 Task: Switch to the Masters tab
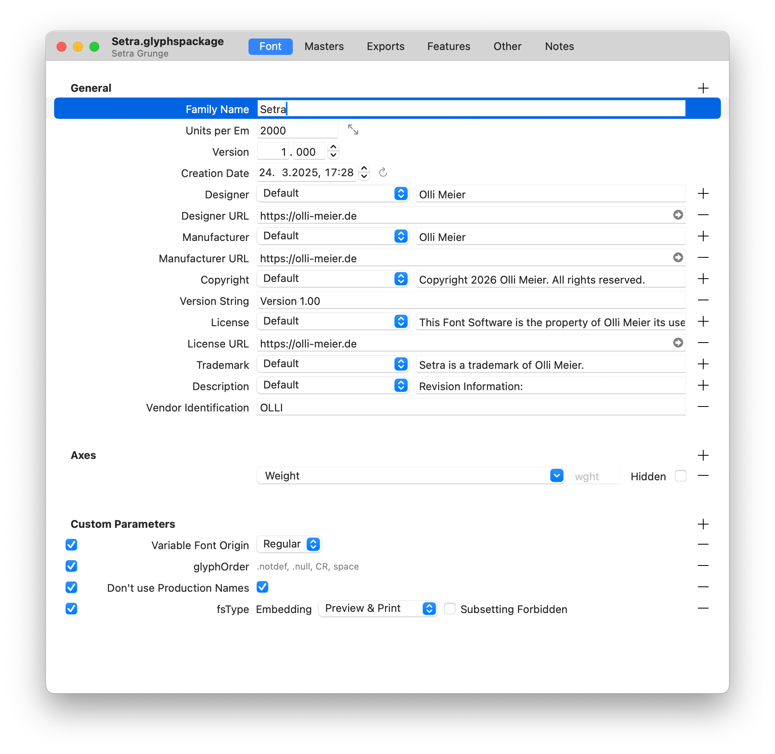[x=324, y=46]
